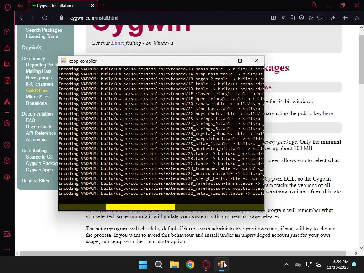Show hidden system tray icons chevron
Screen dimensions: 364x273
coord(287,264)
